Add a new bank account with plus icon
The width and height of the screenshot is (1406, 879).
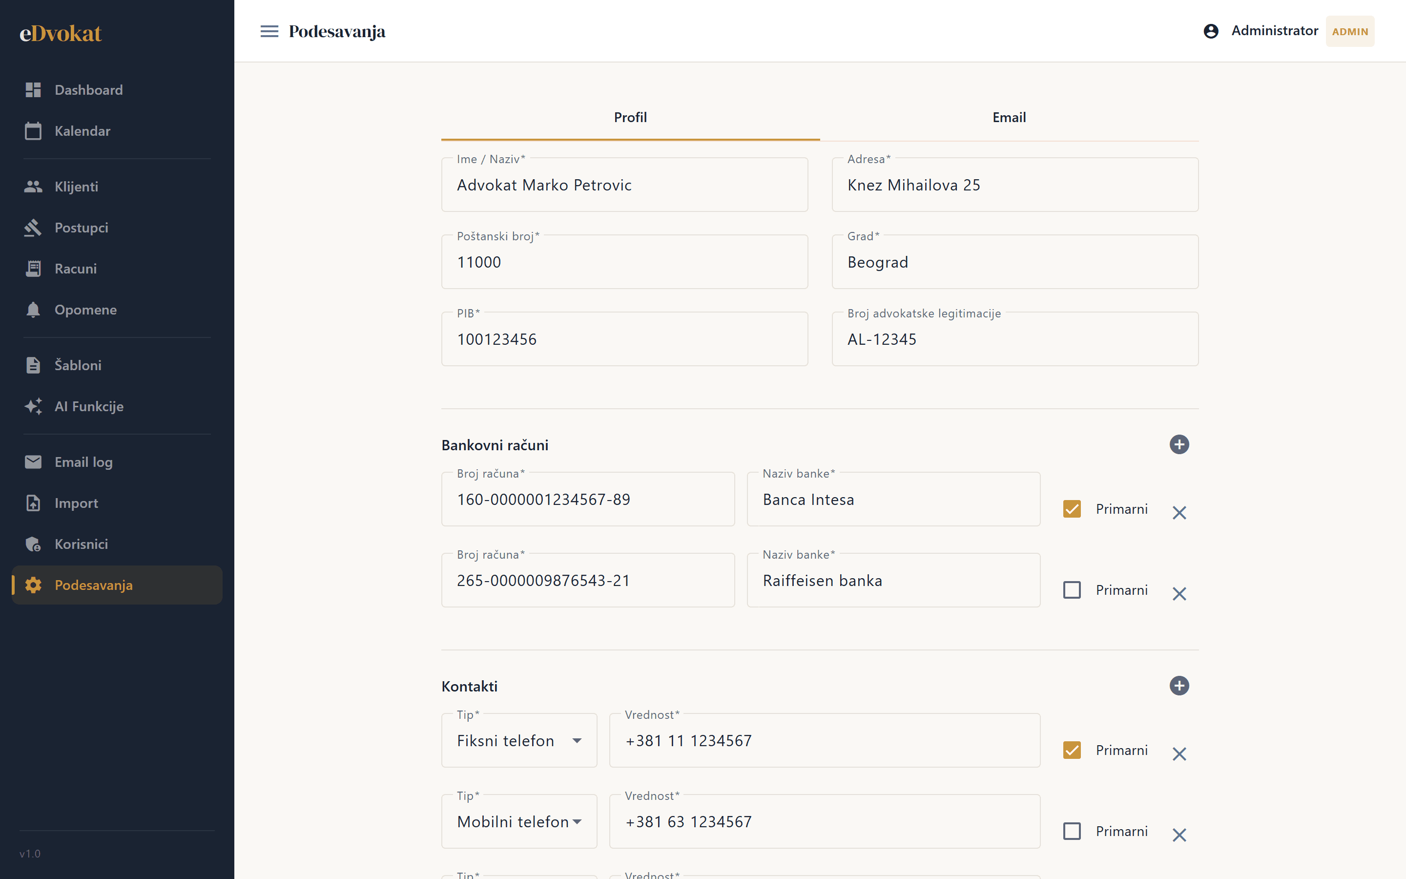click(x=1179, y=445)
